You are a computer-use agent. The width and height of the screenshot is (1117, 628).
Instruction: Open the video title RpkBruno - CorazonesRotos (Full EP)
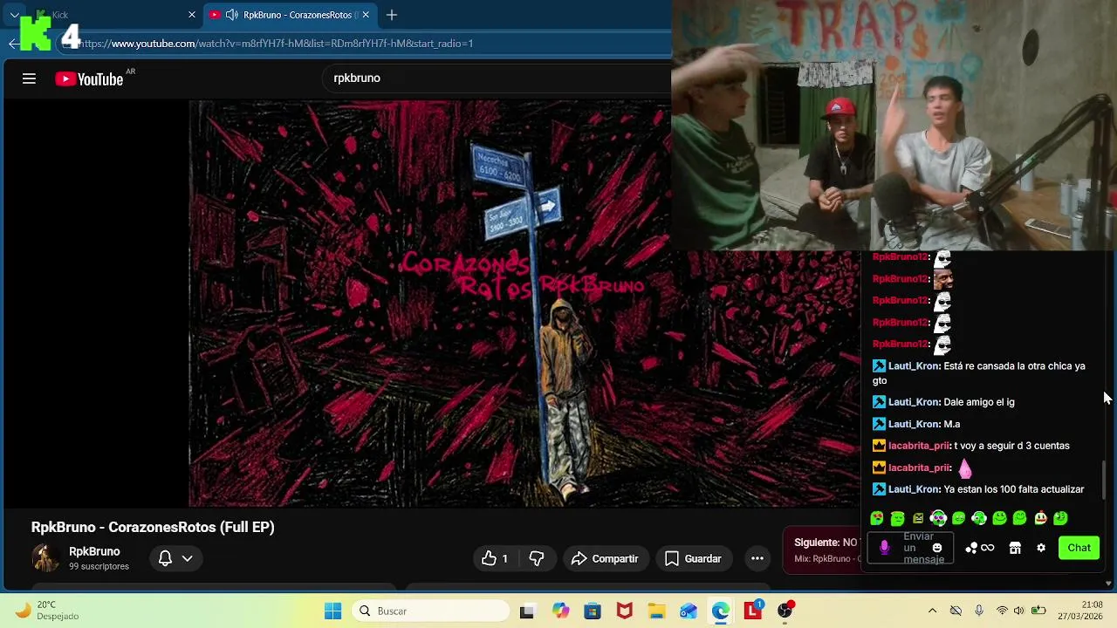point(153,527)
